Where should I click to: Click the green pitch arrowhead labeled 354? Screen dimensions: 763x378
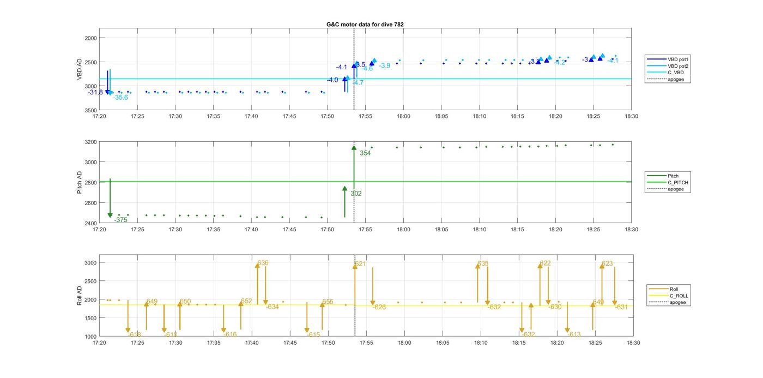tap(354, 147)
